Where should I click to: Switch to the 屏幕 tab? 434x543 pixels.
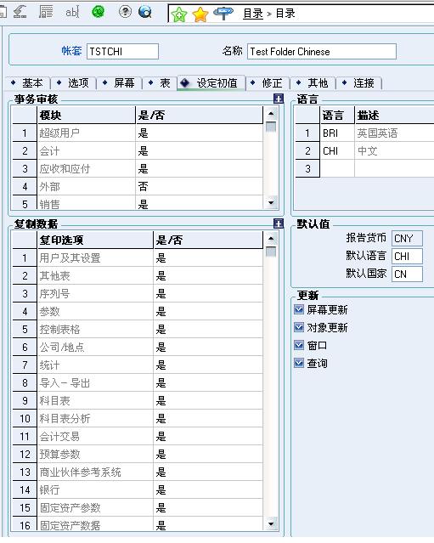[x=120, y=83]
